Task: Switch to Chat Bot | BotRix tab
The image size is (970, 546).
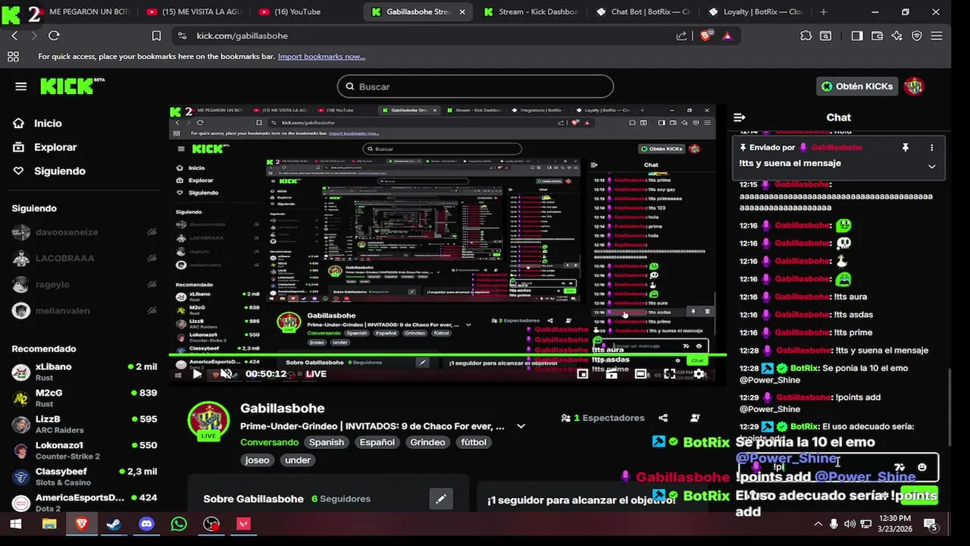Action: (x=643, y=12)
